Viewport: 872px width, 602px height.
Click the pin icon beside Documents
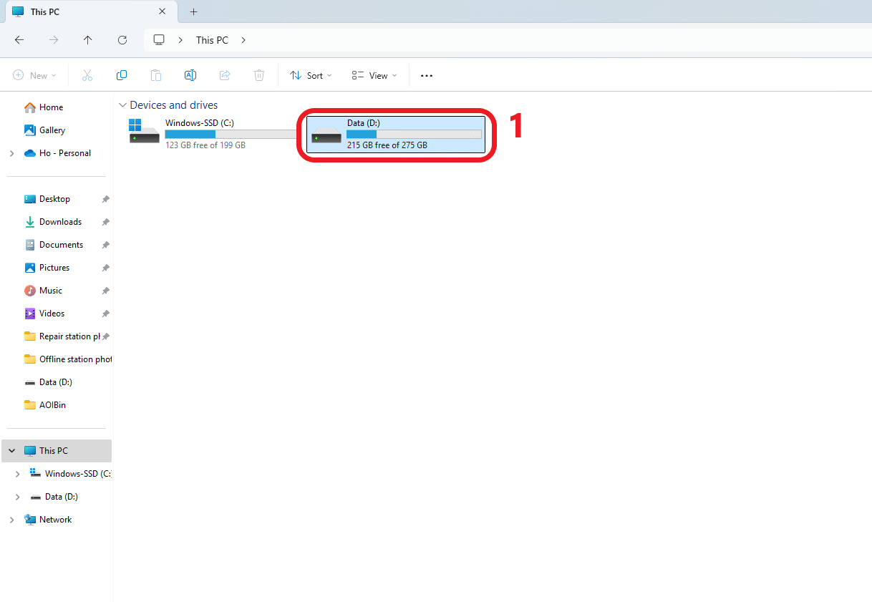[x=105, y=245]
